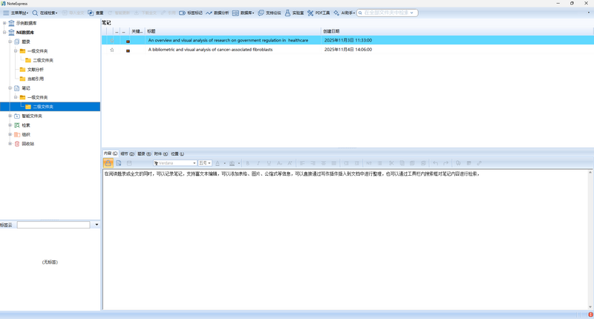Switch to the 细节 tab
The width and height of the screenshot is (594, 319).
click(x=127, y=154)
